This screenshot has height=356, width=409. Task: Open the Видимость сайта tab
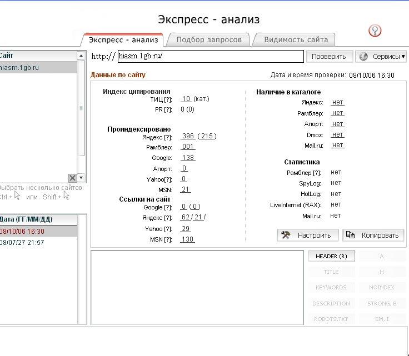click(295, 39)
